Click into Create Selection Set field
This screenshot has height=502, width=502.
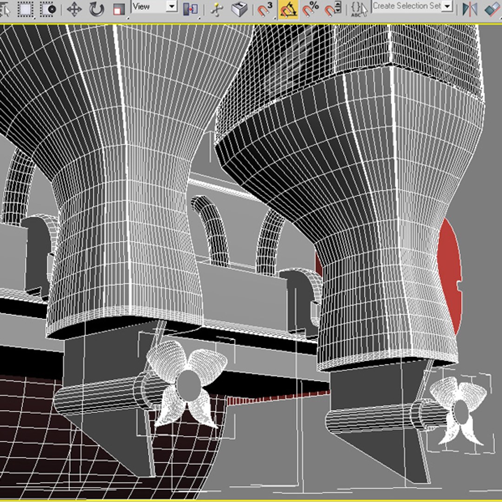[x=406, y=6]
